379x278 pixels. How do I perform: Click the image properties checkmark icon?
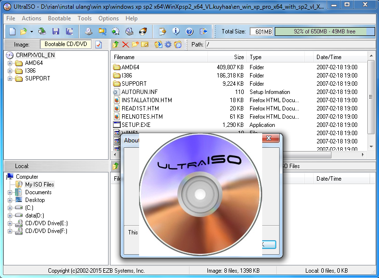(x=98, y=45)
